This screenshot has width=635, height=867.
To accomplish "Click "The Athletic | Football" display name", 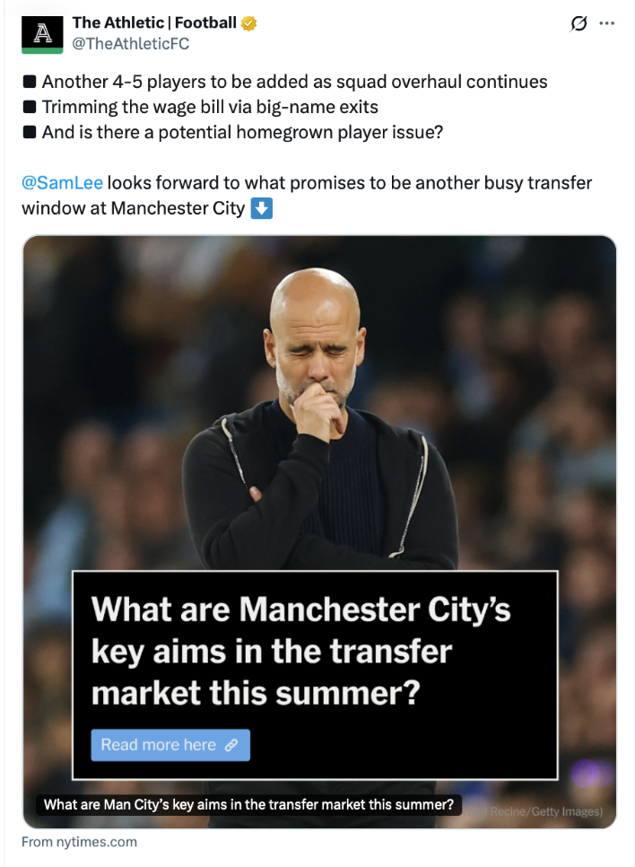I will (154, 22).
